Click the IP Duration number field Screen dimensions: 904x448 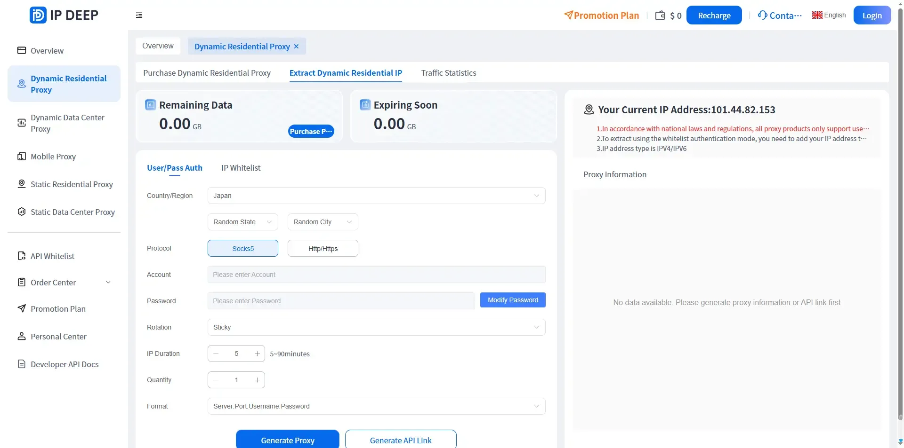(x=236, y=354)
